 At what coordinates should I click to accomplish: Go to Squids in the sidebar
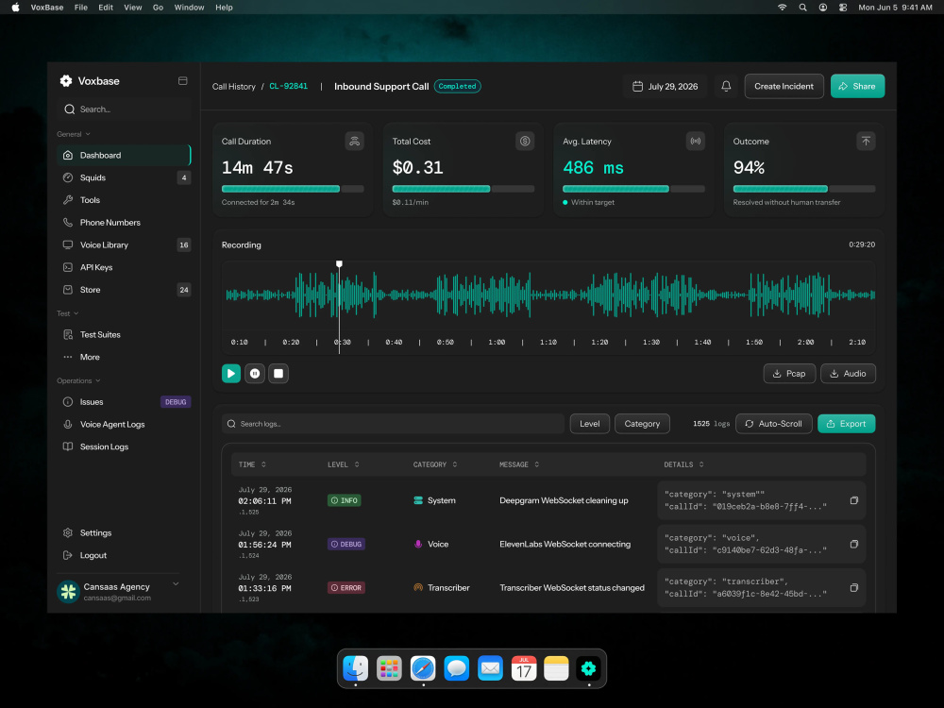tap(124, 177)
